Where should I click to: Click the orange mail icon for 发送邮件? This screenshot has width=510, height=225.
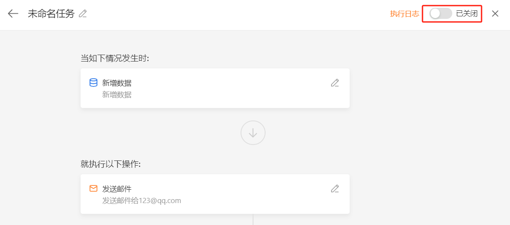[94, 188]
